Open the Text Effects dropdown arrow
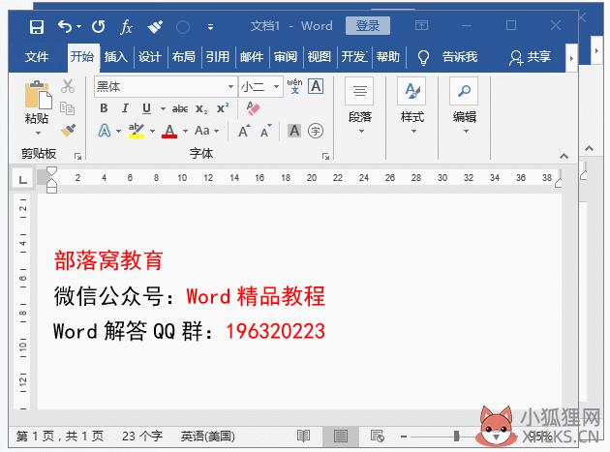Viewport: 610px width, 452px height. (118, 131)
